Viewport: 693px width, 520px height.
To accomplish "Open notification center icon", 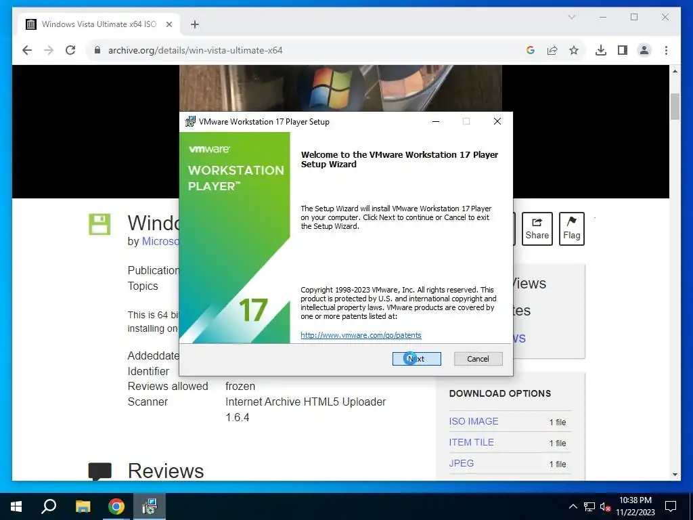I will click(x=671, y=506).
